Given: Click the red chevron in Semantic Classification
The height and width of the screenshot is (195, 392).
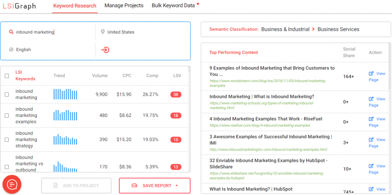Looking at the screenshot, I should [313, 29].
